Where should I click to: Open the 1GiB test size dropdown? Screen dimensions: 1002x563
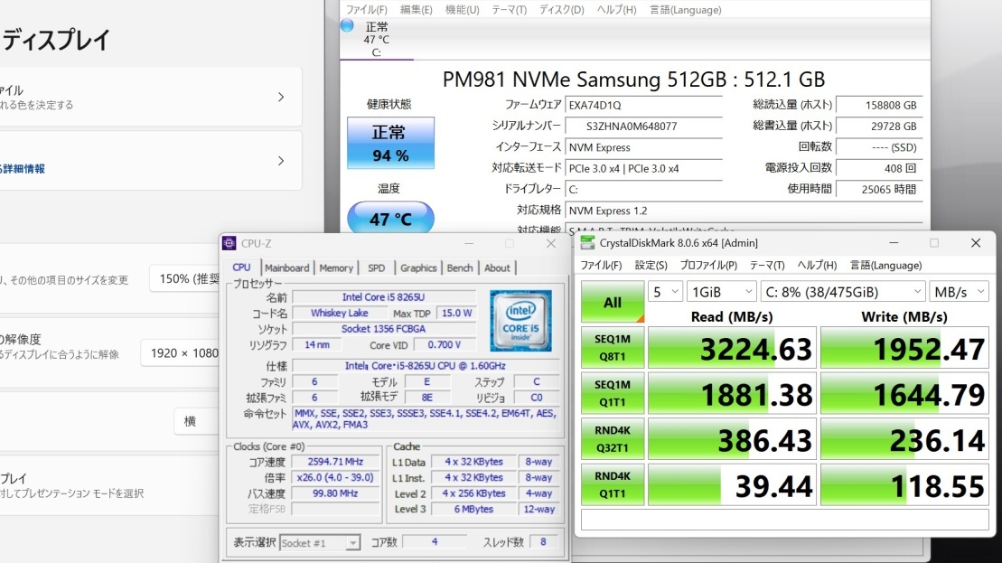coord(722,292)
